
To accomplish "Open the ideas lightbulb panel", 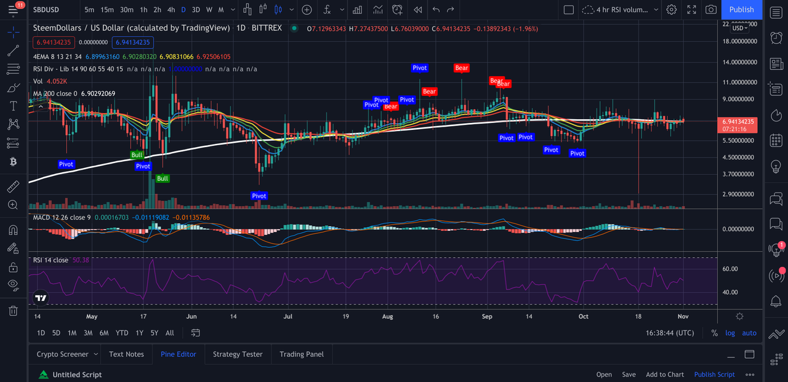I will pyautogui.click(x=776, y=167).
